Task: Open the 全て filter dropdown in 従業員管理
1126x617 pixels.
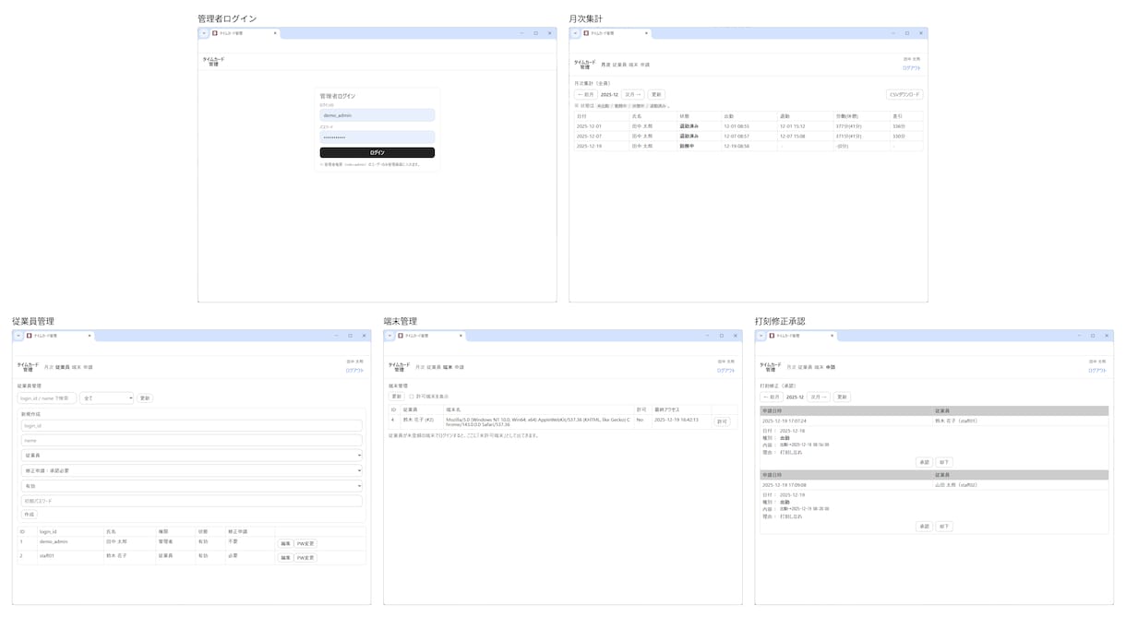Action: click(106, 398)
